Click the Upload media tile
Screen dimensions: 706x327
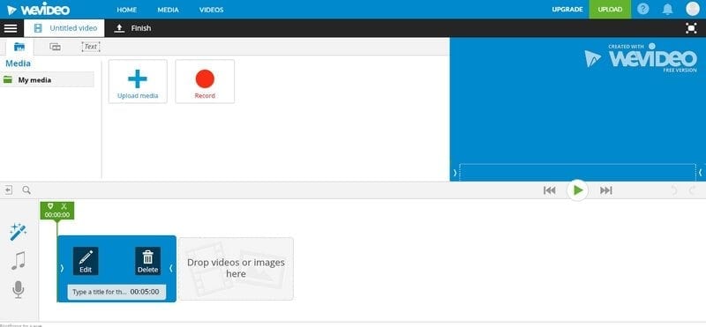pos(138,81)
